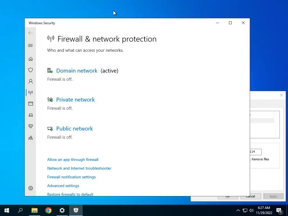Open Settings gear in Windows Security sidebar
The width and height of the screenshot is (288, 216).
click(30, 188)
